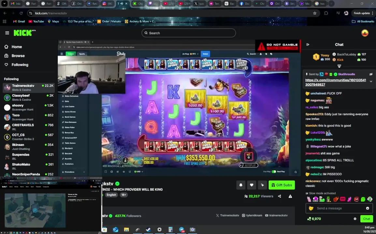
Task: Click the Stake theatre mode icon
Action: 111,172
